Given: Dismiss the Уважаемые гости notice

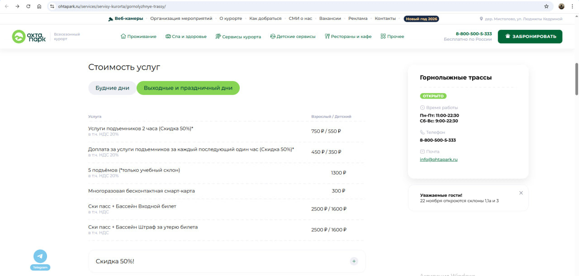Looking at the screenshot, I should click(521, 193).
